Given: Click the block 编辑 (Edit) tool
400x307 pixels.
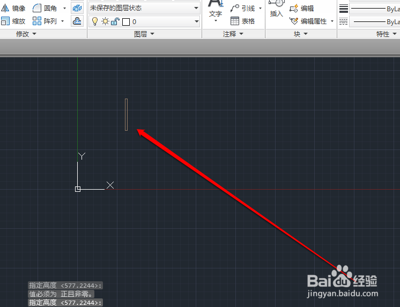Looking at the screenshot, I should click(301, 9).
